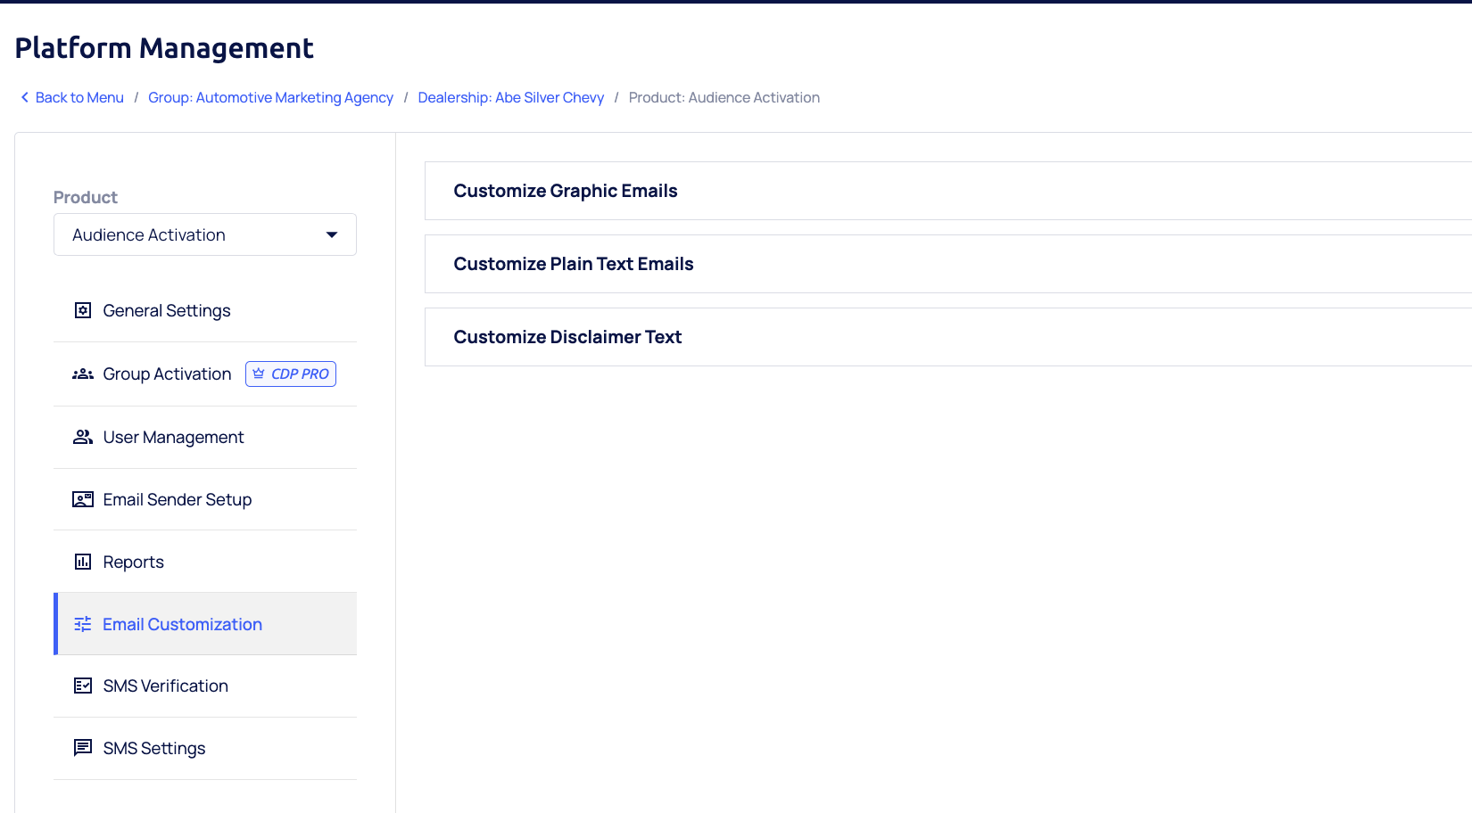Go to SMS Settings in sidebar
1472x813 pixels.
(x=154, y=748)
